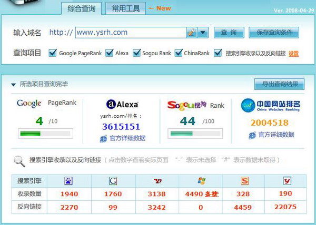This screenshot has height=225, width=316.
Task: Click the wrench icon in domain field
Action: point(192,33)
